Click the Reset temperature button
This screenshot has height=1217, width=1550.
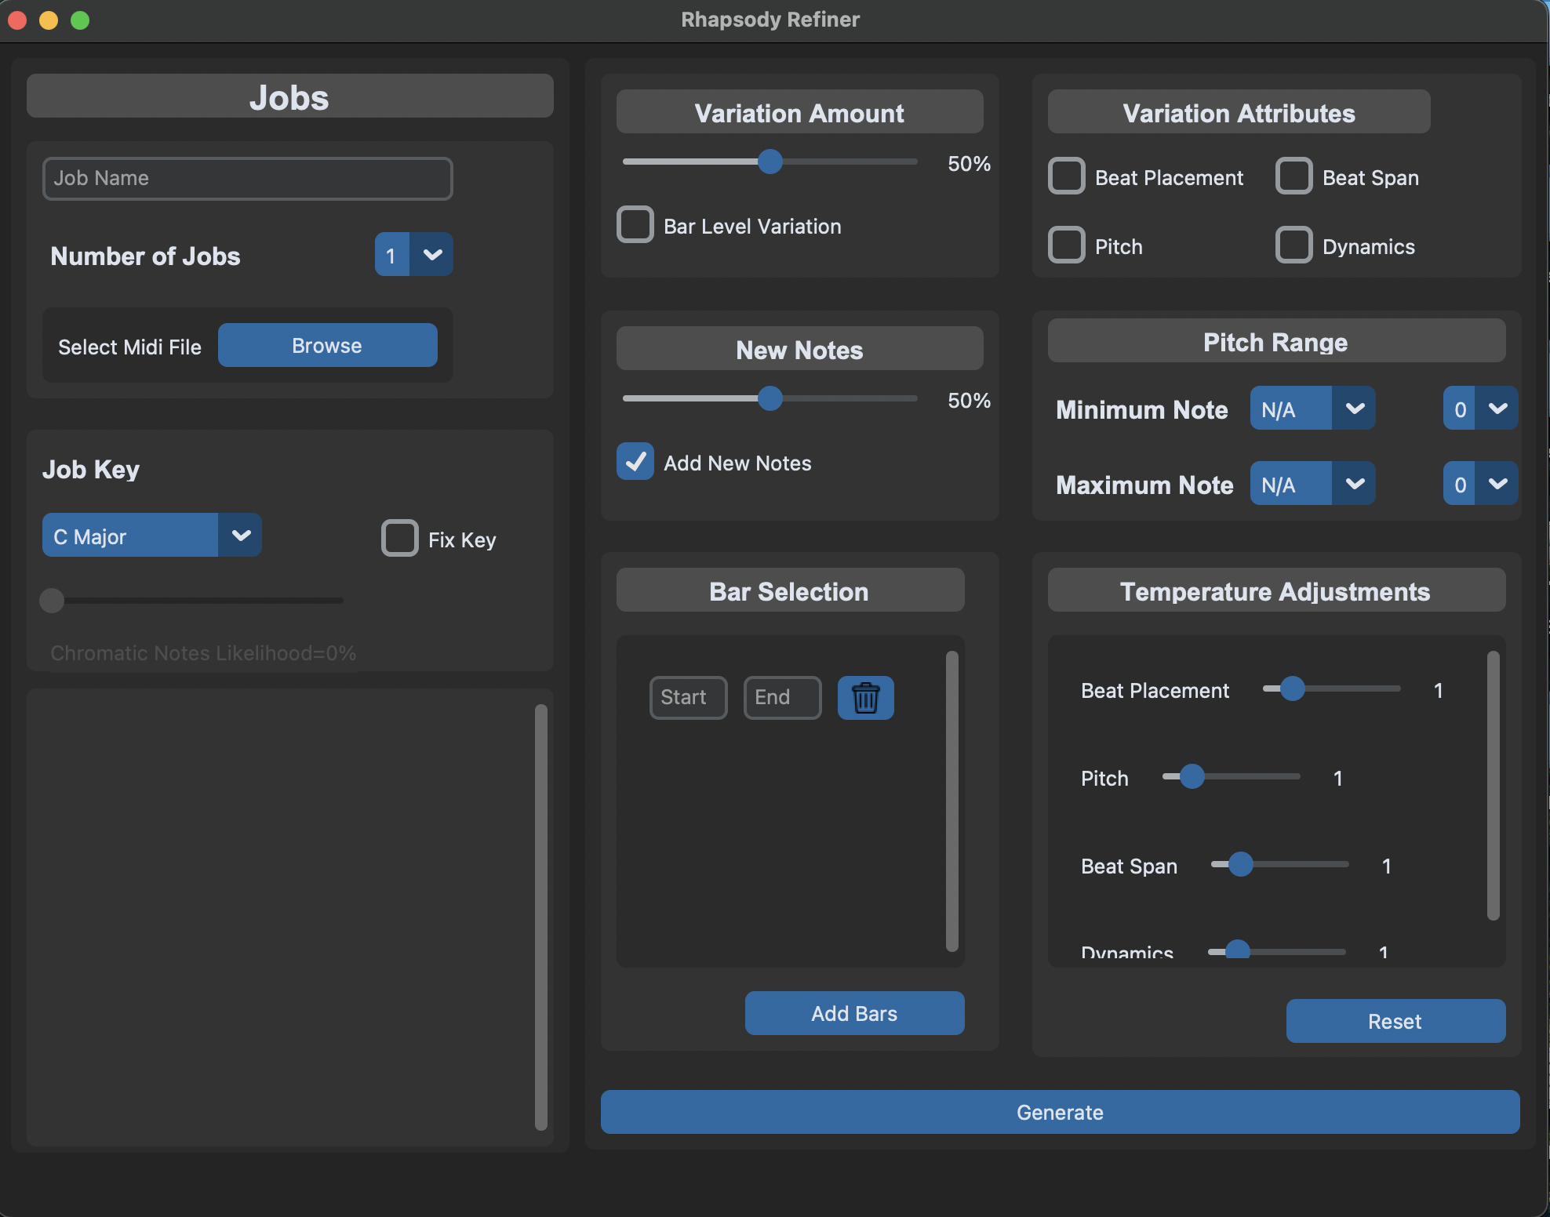click(1395, 1021)
